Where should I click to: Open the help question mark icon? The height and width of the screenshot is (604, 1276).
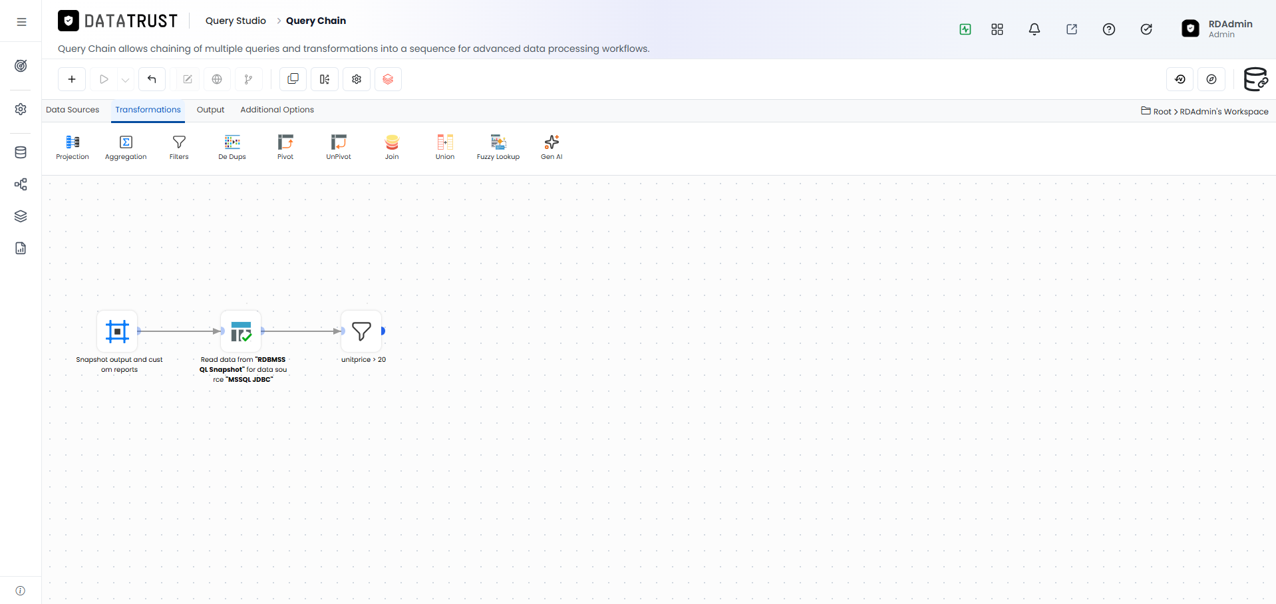pyautogui.click(x=1109, y=29)
